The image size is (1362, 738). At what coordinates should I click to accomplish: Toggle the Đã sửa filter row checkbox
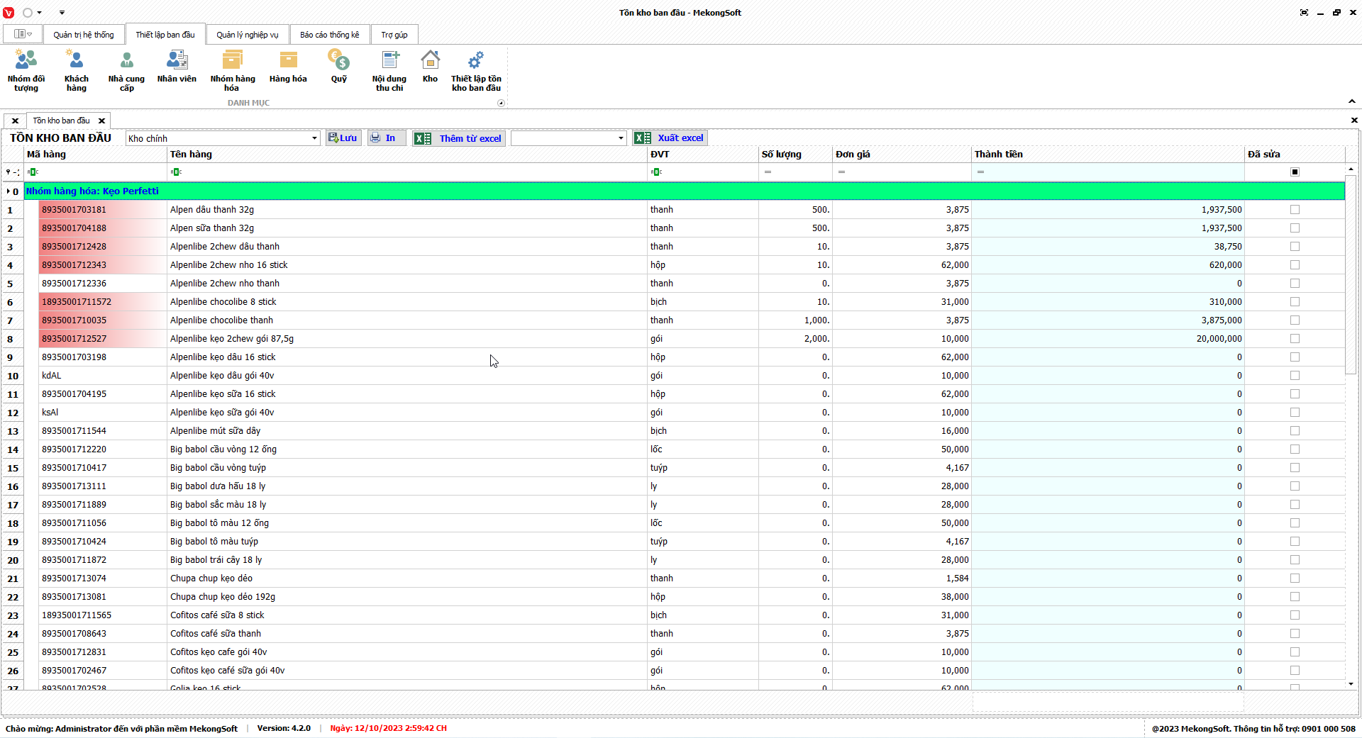click(x=1295, y=172)
